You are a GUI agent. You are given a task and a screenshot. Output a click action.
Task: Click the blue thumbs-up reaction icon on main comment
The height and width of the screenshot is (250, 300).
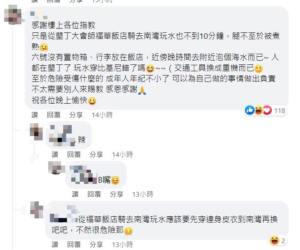coord(250,110)
